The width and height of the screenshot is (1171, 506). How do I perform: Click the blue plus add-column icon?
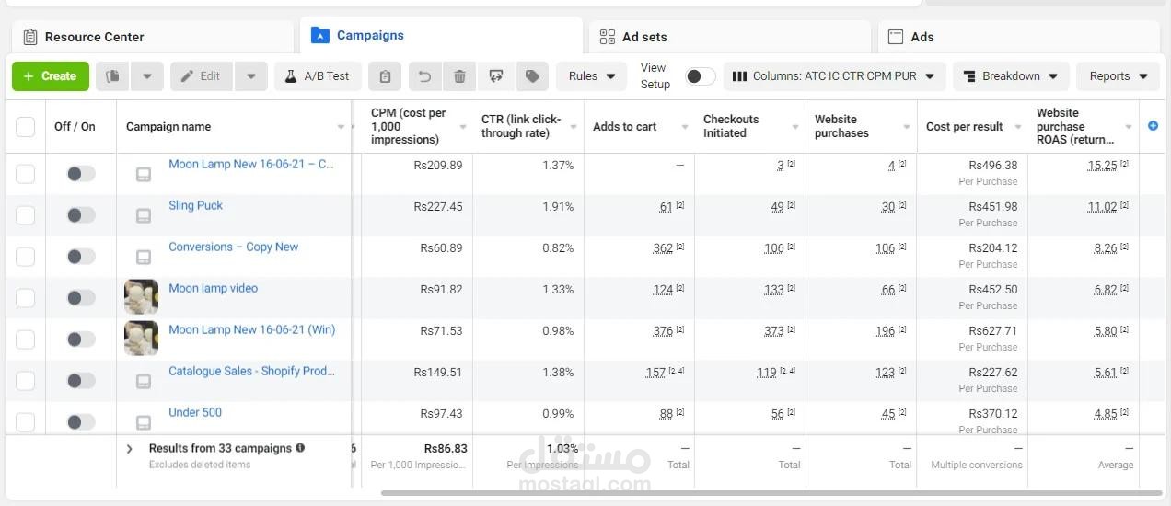1153,126
